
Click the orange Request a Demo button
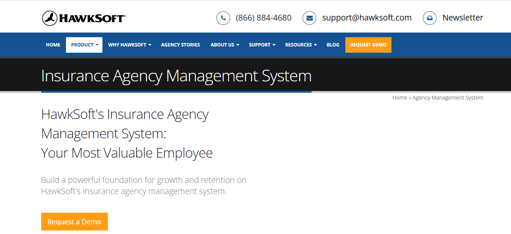pyautogui.click(x=74, y=222)
